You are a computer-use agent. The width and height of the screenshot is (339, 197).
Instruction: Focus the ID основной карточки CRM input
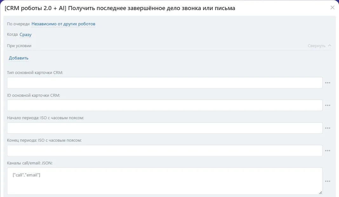point(165,105)
